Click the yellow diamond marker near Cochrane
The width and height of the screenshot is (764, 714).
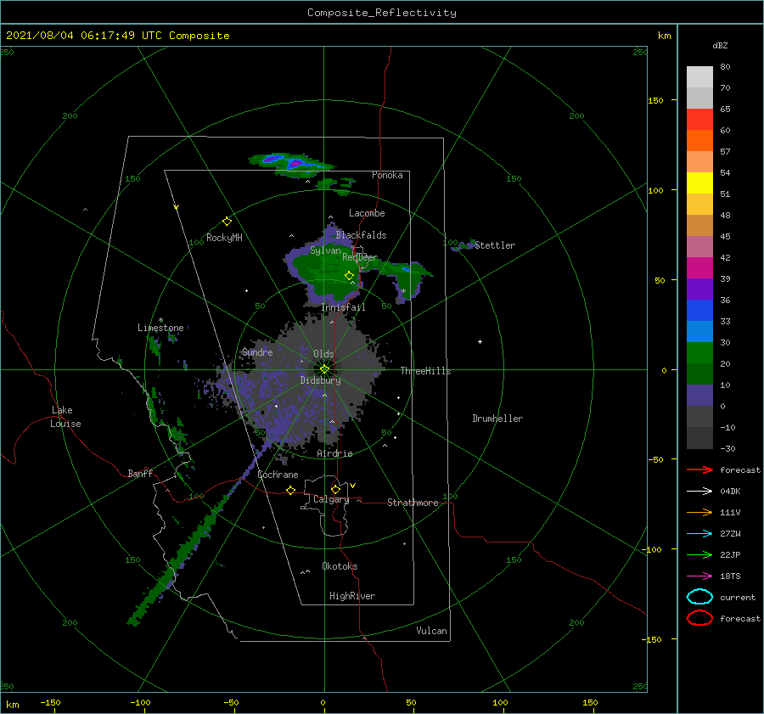(x=290, y=490)
